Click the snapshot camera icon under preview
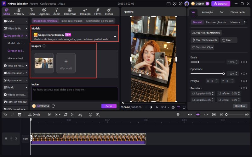 [173, 107]
